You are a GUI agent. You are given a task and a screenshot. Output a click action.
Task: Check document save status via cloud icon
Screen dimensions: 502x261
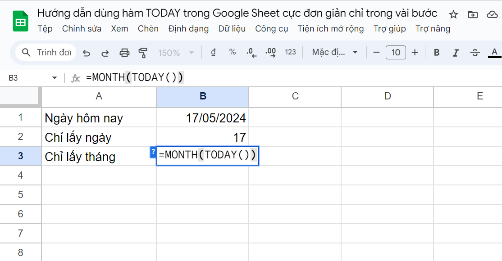click(493, 15)
